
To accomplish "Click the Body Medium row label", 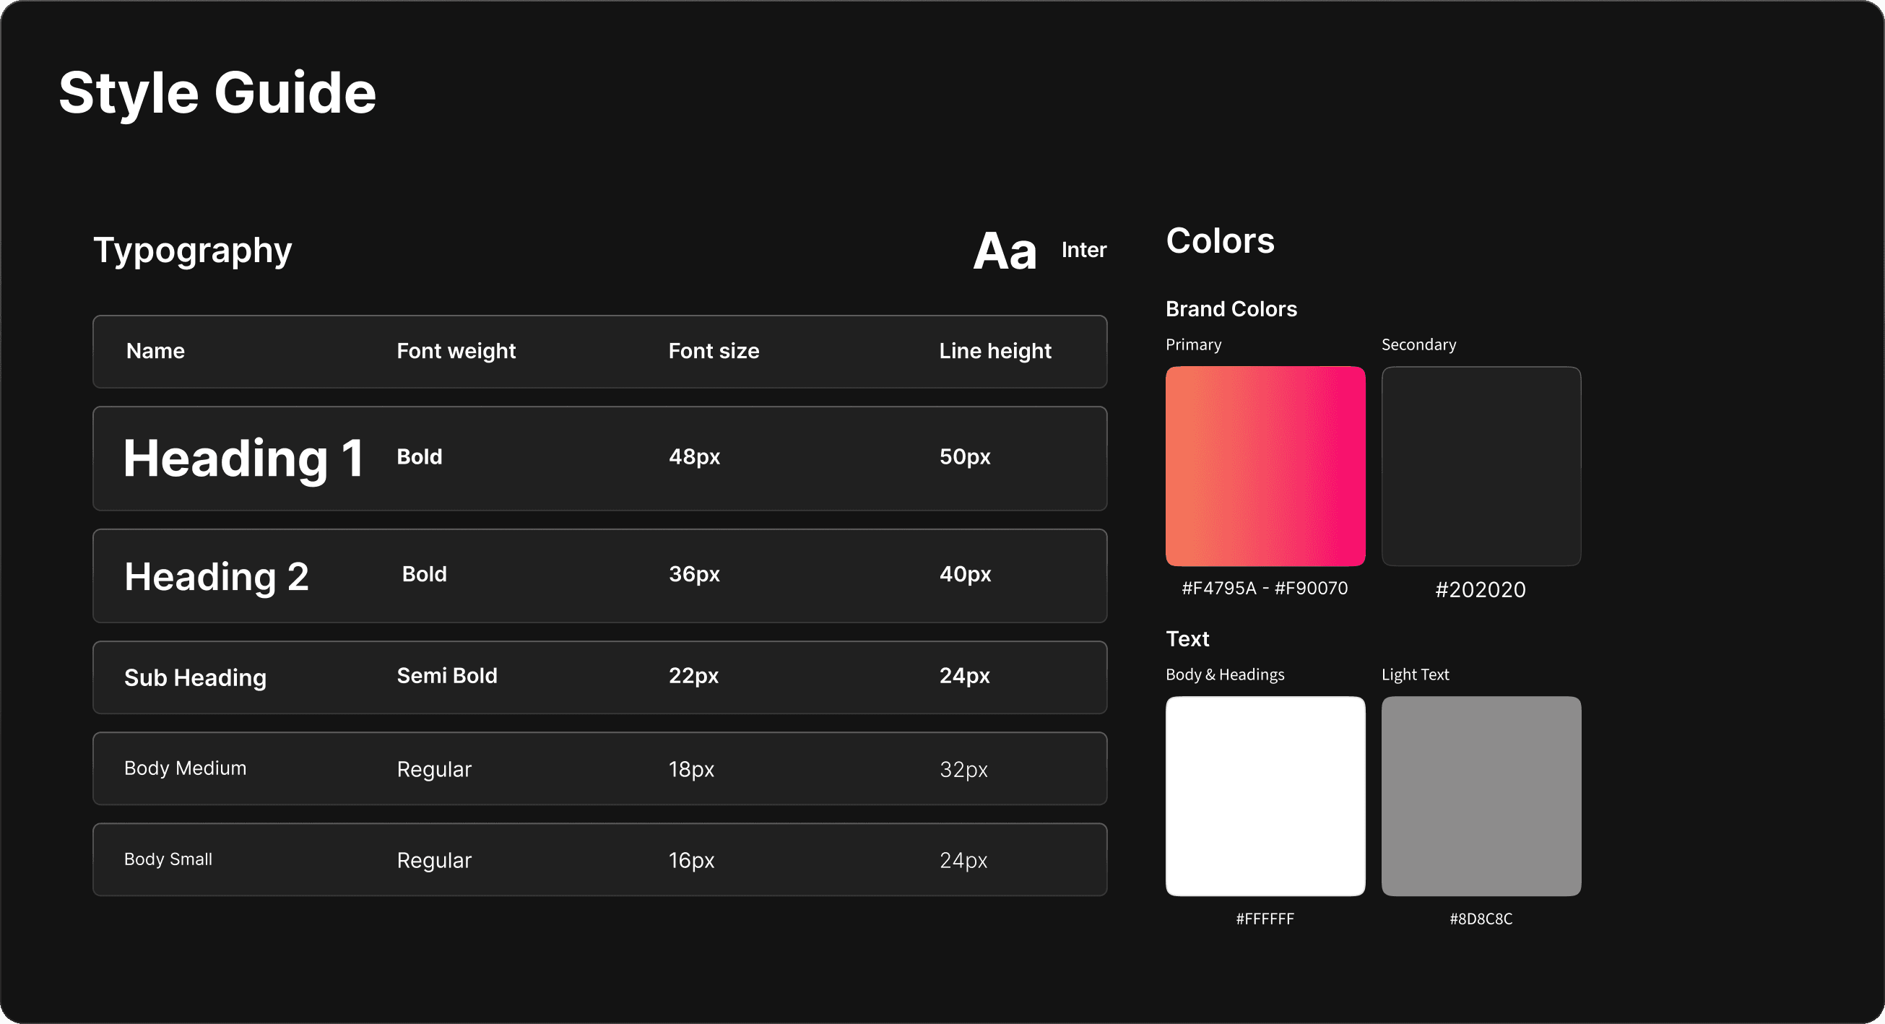I will pyautogui.click(x=185, y=768).
